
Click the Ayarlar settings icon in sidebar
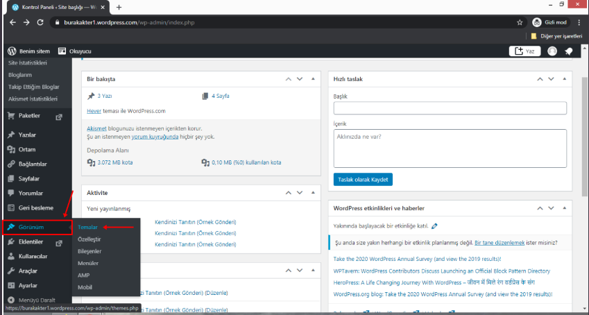(12, 285)
